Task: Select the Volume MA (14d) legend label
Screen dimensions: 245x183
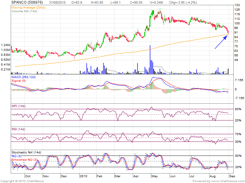Action: click(x=24, y=11)
